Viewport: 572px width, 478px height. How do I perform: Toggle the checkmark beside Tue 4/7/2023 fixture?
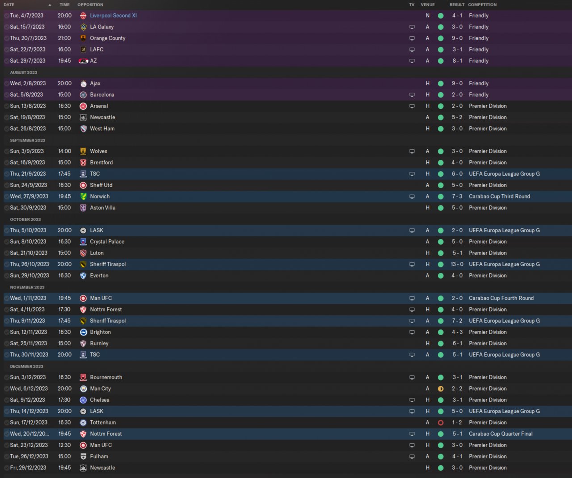[6, 16]
